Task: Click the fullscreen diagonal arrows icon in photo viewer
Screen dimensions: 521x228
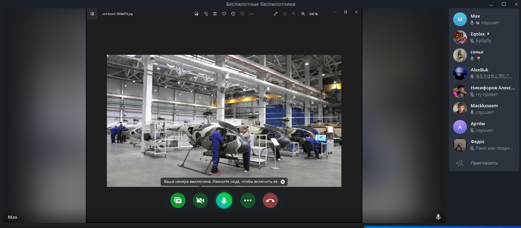Action: (275, 14)
